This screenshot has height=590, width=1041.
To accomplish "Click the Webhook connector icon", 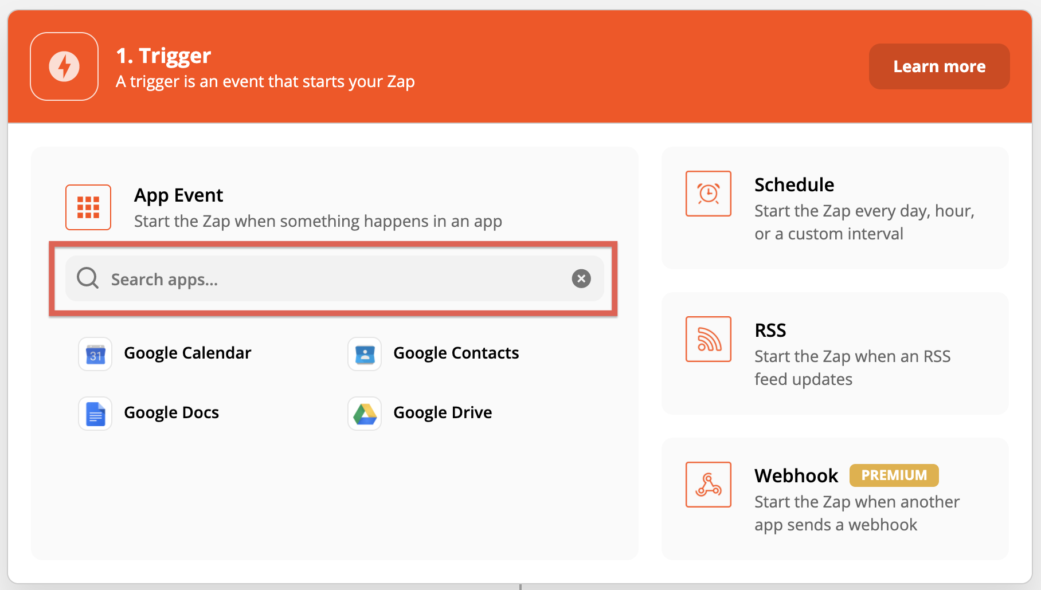I will click(709, 485).
